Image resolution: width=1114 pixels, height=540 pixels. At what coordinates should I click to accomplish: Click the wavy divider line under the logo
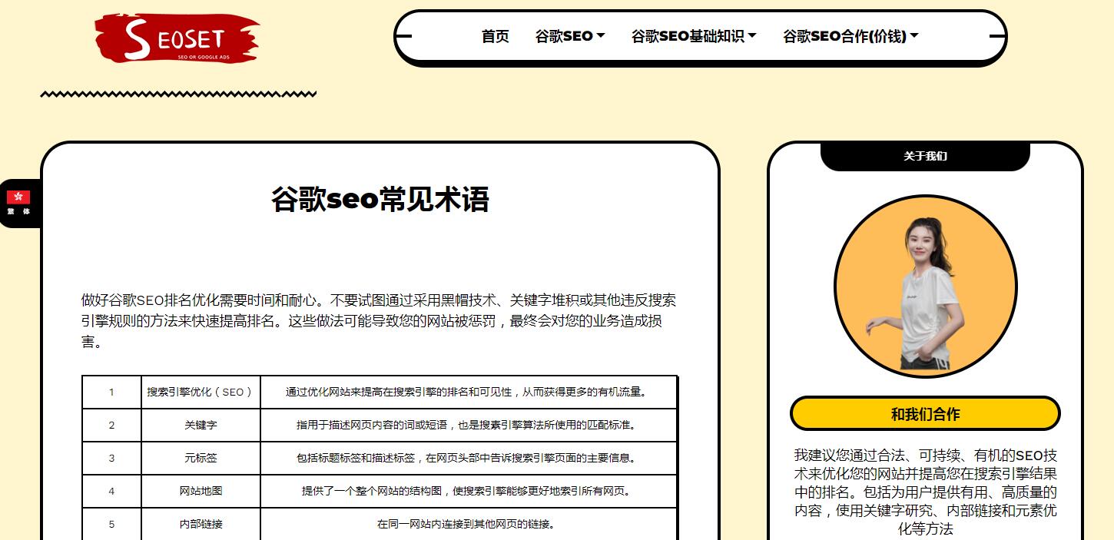pyautogui.click(x=177, y=94)
